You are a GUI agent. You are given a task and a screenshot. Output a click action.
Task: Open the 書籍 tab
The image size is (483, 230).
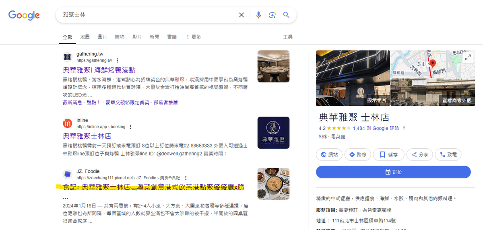172,37
